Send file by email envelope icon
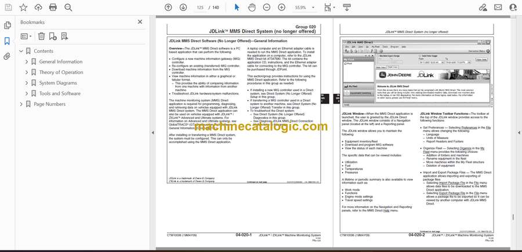The width and height of the screenshot is (522, 252). (498, 8)
